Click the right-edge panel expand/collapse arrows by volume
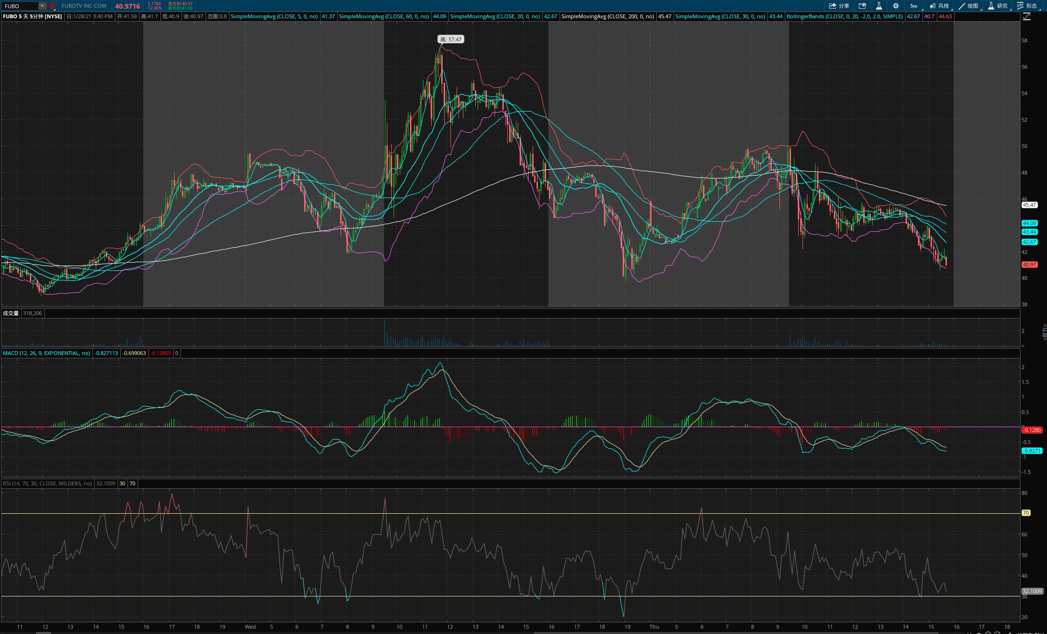1047x634 pixels. (1044, 332)
